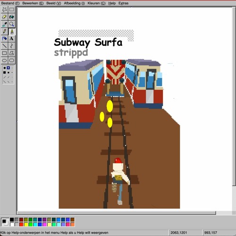Set brush shape to medium circle
236x236 pixels.
click(8, 68)
